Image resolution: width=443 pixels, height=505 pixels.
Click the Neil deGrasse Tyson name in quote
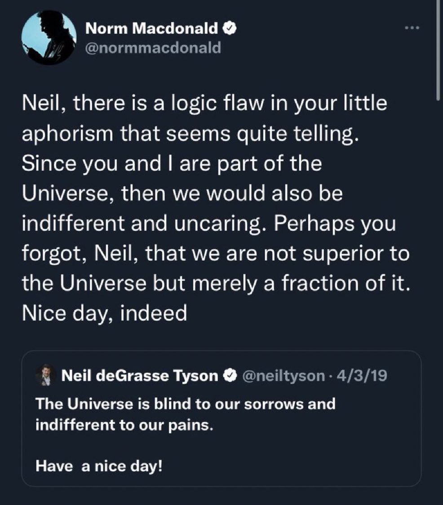click(x=139, y=376)
